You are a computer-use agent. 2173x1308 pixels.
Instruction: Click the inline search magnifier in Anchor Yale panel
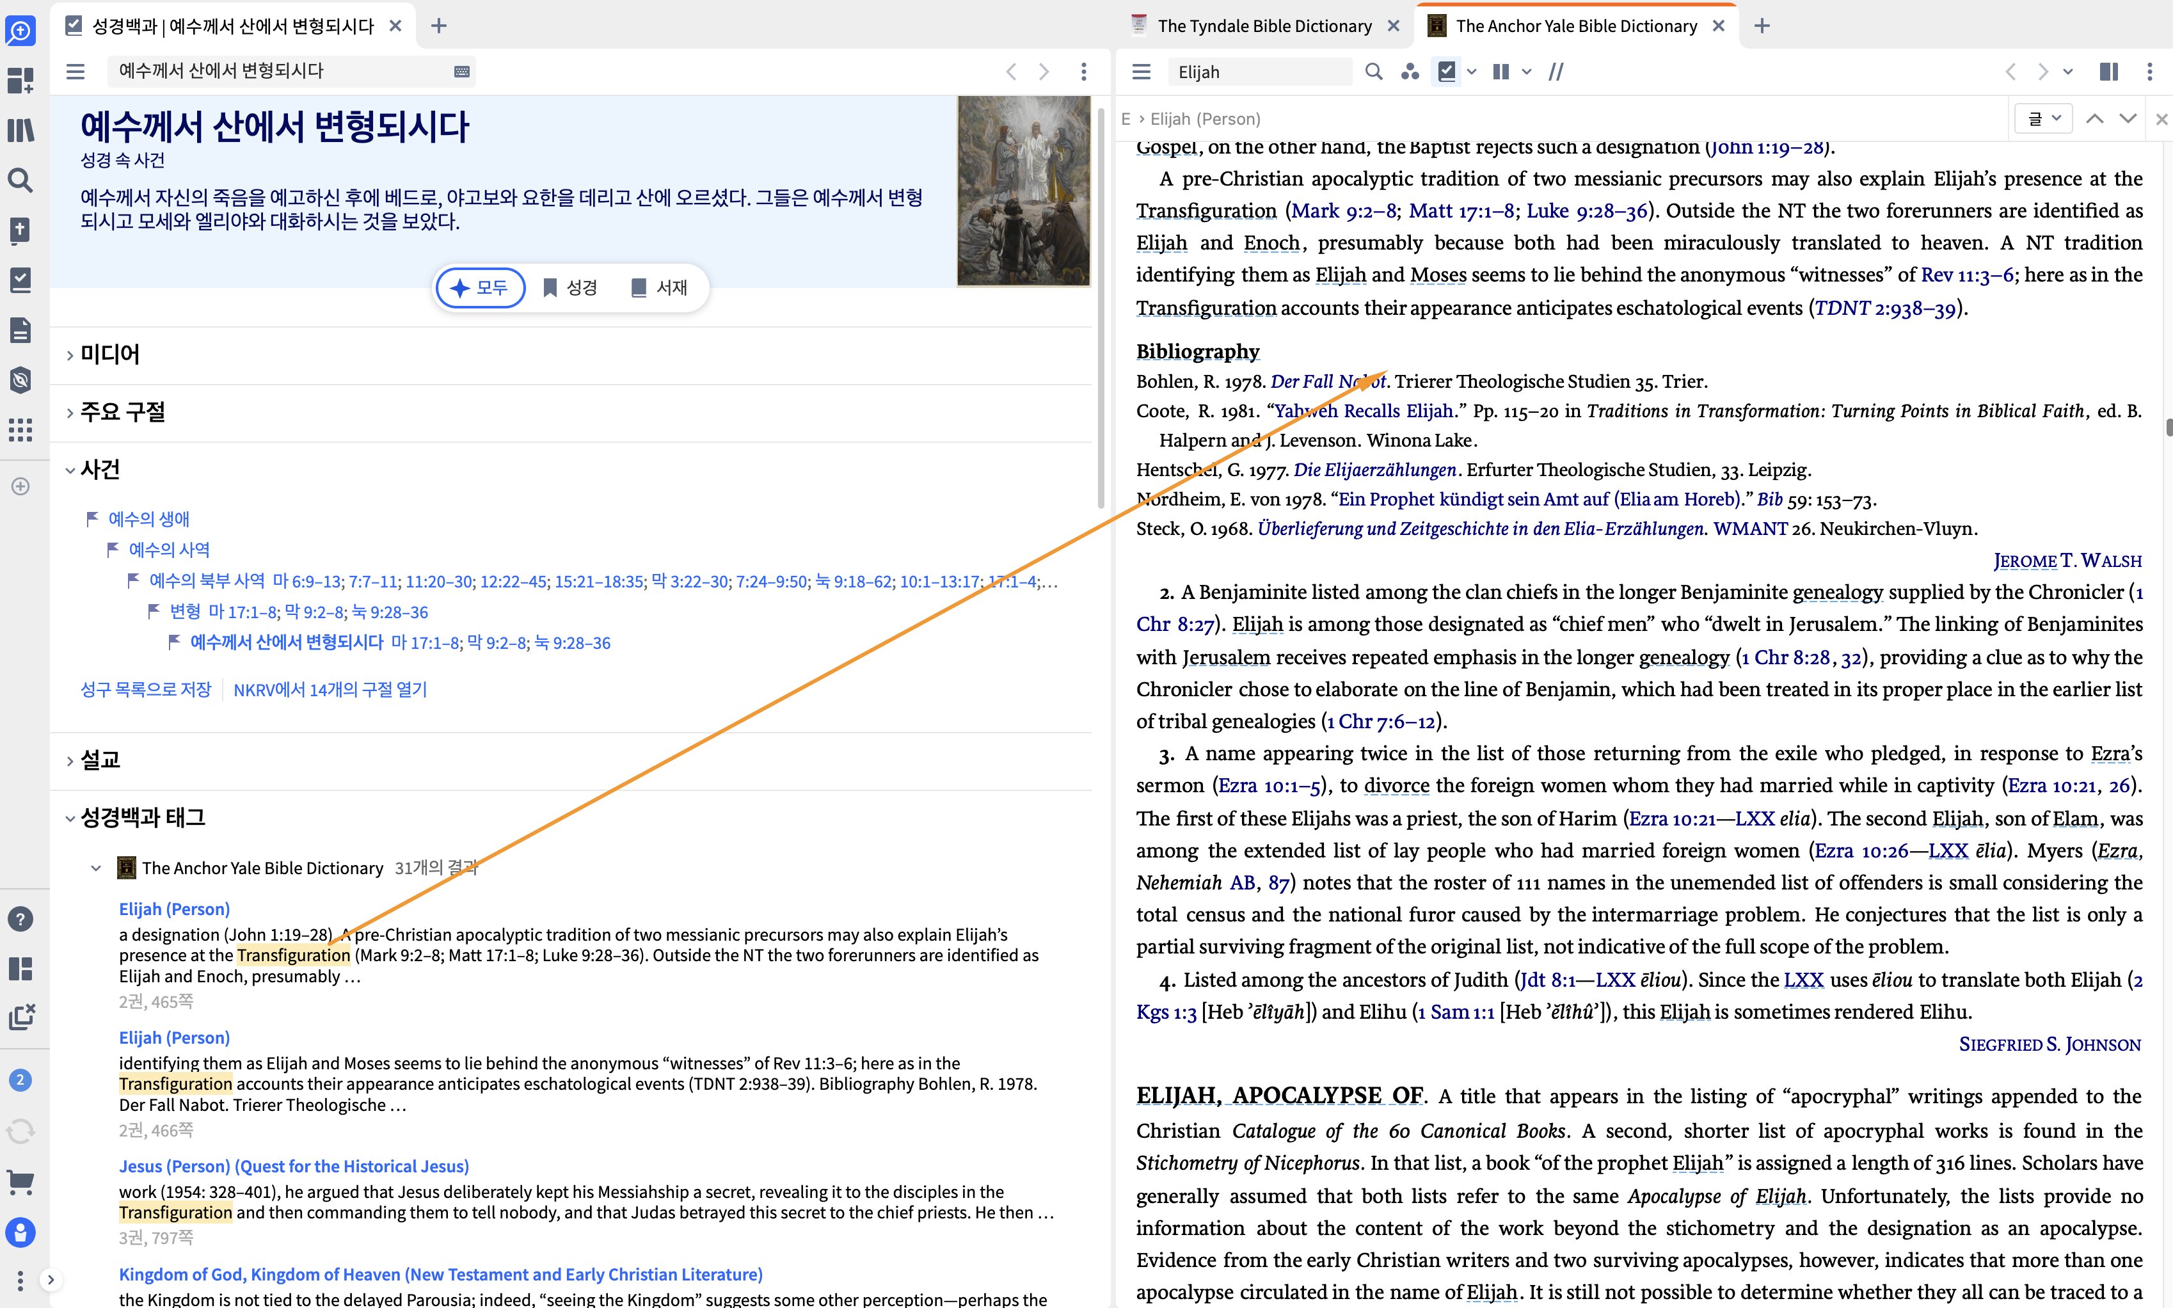pyautogui.click(x=1374, y=72)
